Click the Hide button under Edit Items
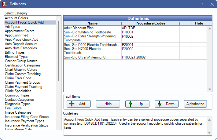This screenshot has width=217, height=140. click(x=108, y=104)
